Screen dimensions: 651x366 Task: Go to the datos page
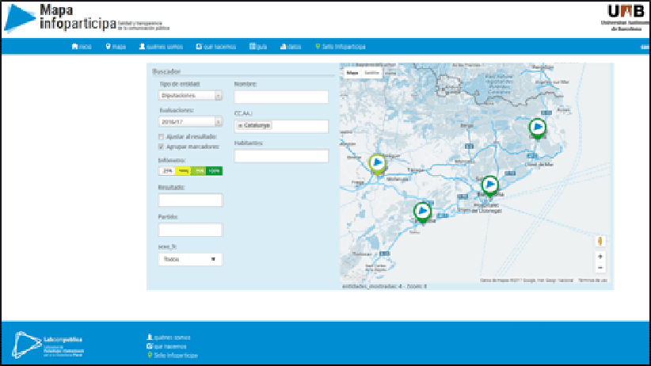pos(291,47)
